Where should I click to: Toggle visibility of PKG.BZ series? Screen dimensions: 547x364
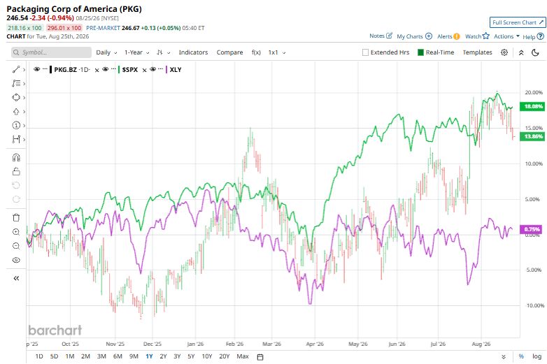click(x=36, y=69)
